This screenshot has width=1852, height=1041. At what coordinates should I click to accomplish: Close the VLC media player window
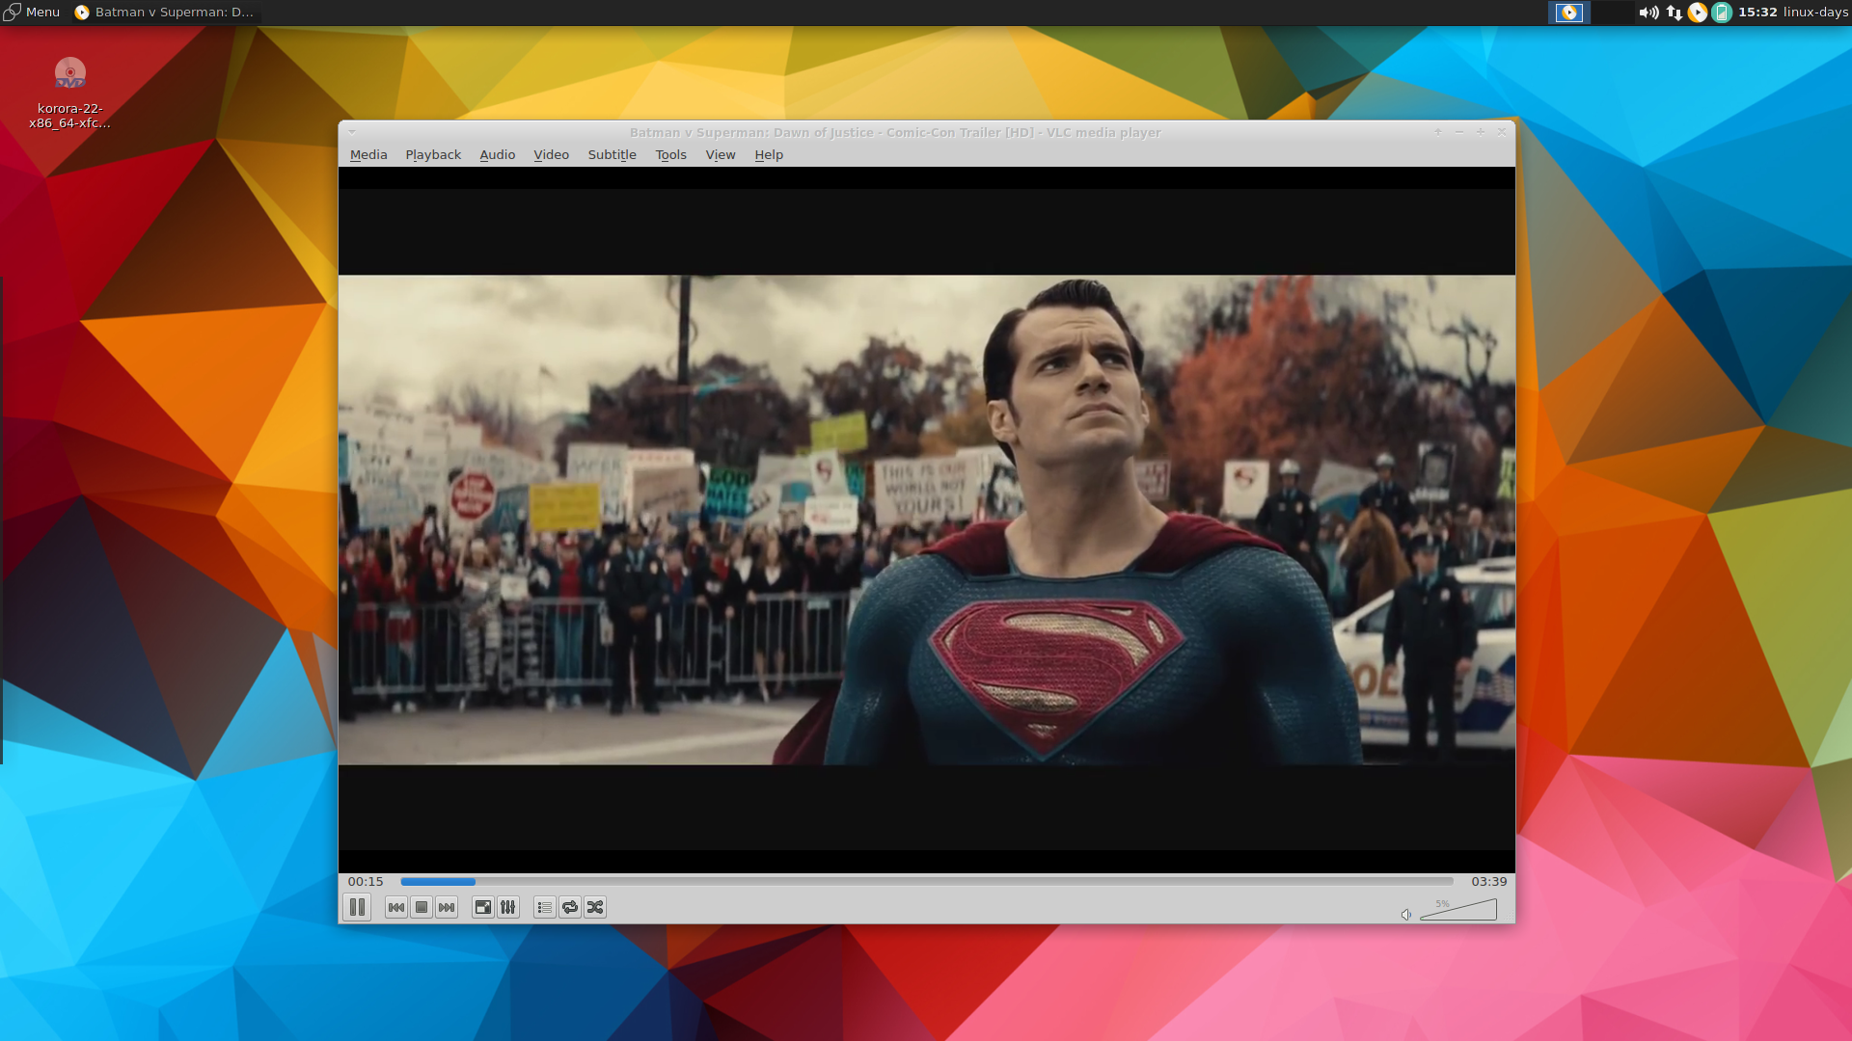[1502, 132]
